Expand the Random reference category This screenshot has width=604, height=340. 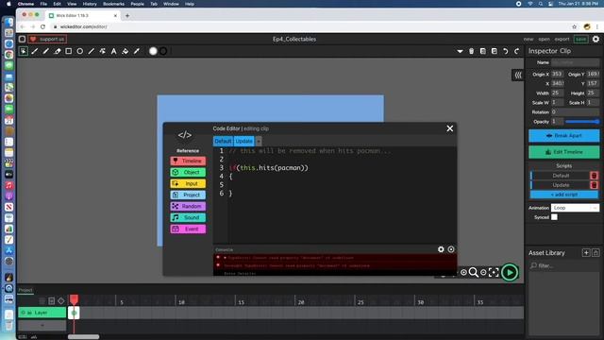pos(188,206)
